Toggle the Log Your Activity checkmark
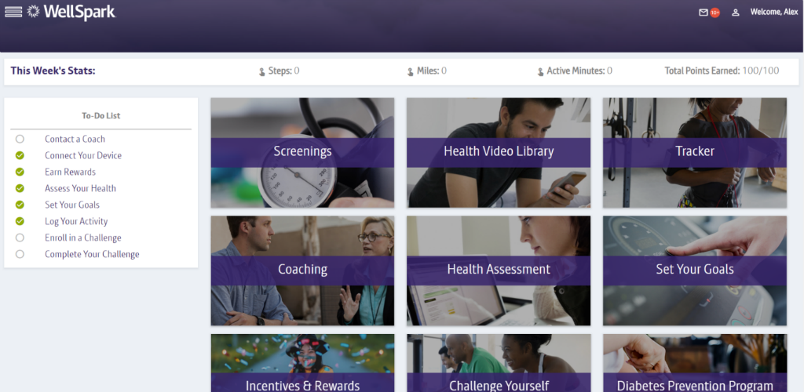 (20, 221)
